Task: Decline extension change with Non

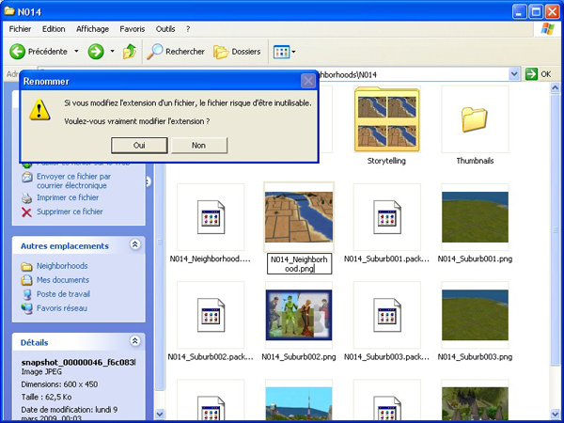Action: tap(199, 146)
